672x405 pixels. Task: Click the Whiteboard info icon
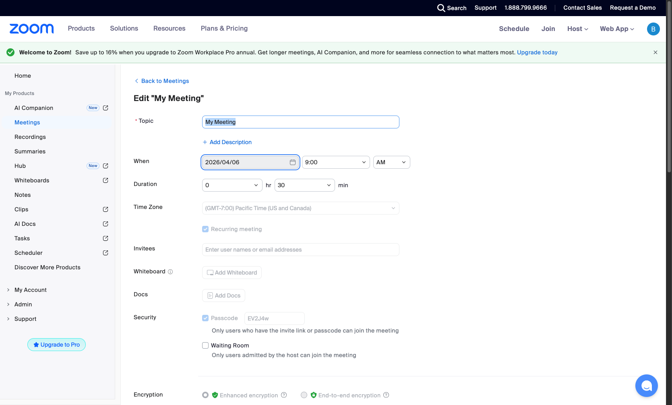pos(170,272)
